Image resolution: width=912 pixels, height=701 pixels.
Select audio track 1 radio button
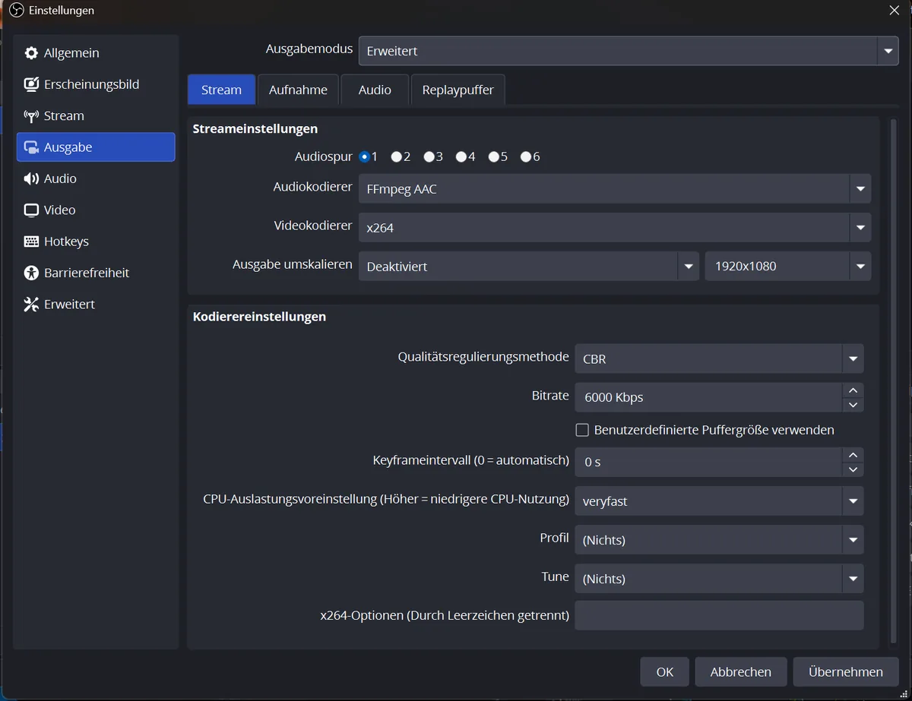(365, 156)
